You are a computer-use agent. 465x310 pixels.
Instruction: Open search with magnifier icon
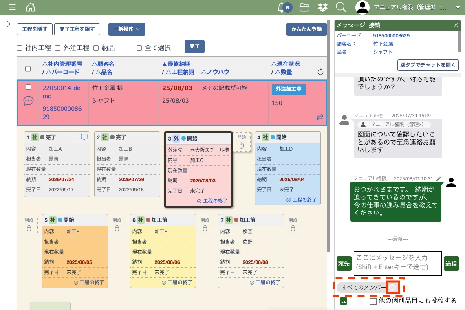pos(341,7)
